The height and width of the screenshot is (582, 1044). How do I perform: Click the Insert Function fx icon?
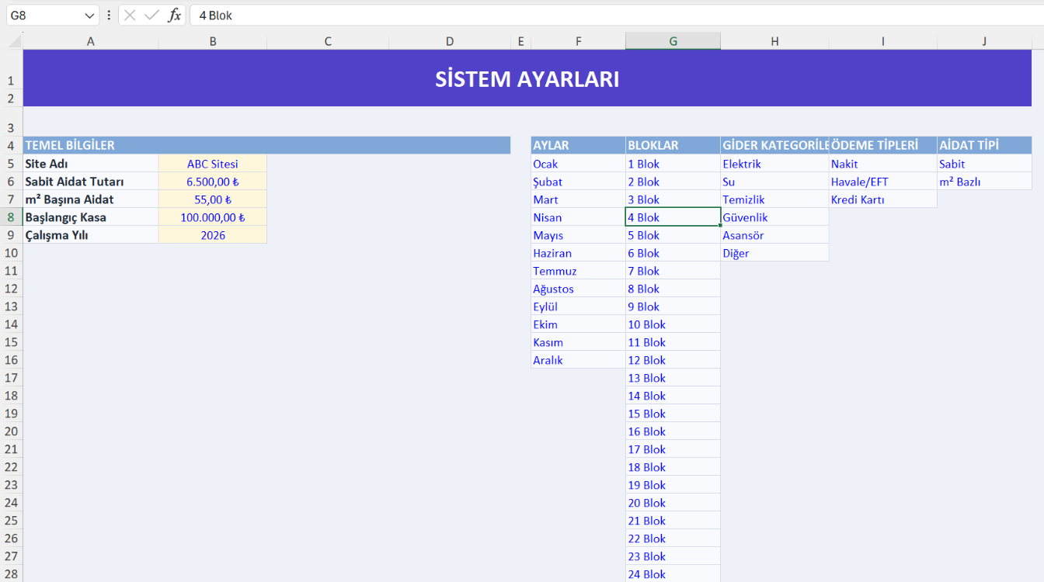[x=175, y=16]
